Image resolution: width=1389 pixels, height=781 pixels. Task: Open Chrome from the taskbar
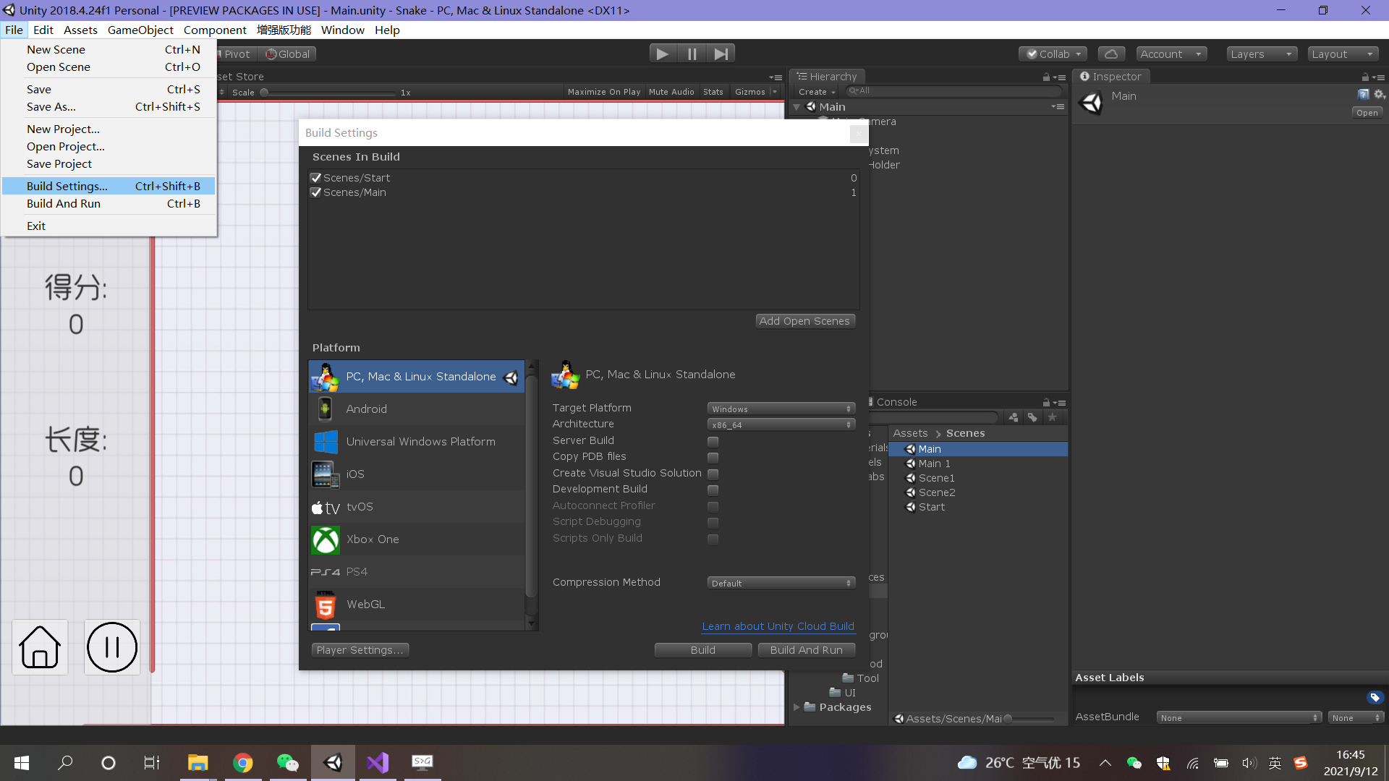click(243, 762)
